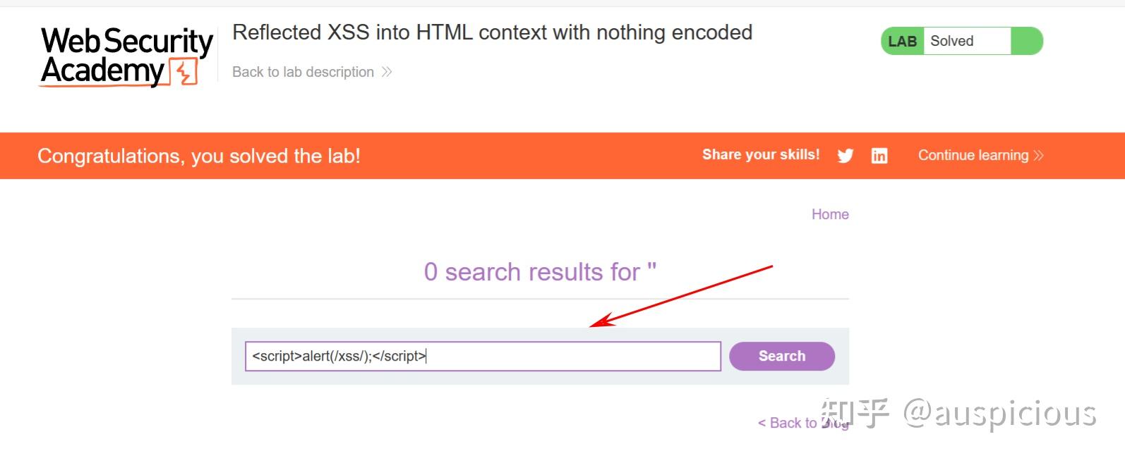Click the Solved label in the lab banner
The height and width of the screenshot is (463, 1125).
click(951, 41)
